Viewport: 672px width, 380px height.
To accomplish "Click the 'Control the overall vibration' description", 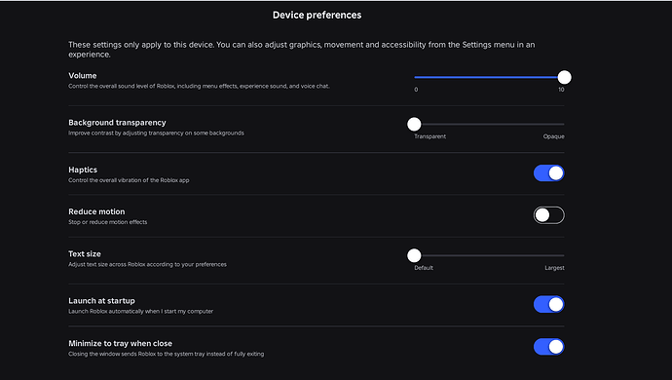I will (129, 180).
